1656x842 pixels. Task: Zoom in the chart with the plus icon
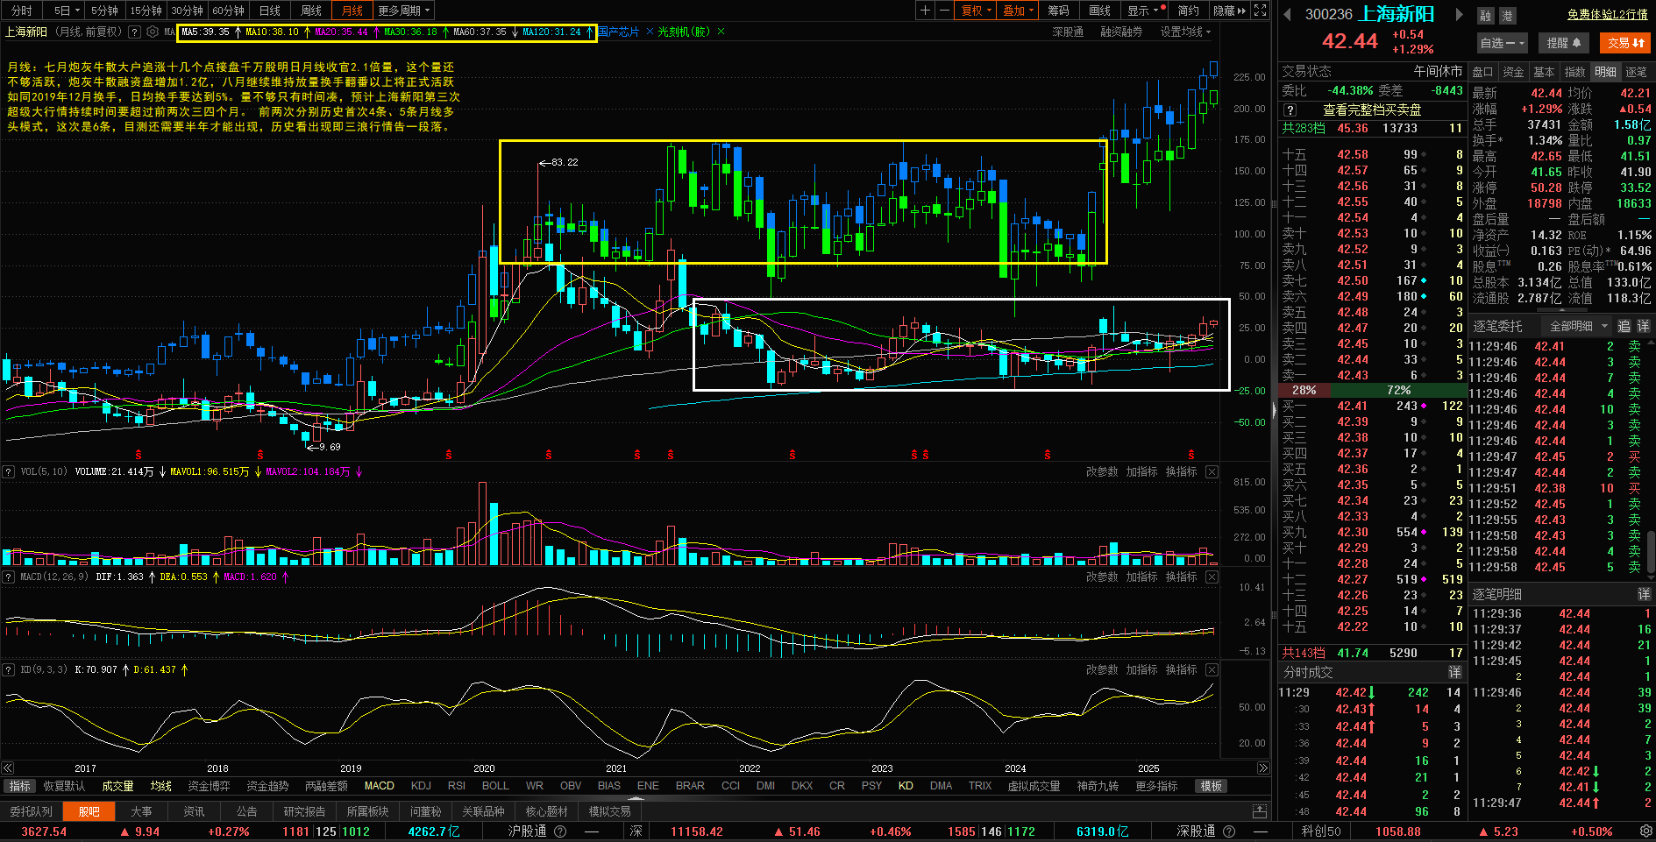(925, 11)
